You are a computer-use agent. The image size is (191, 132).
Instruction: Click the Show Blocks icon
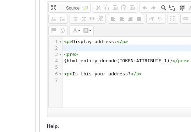coord(173,19)
